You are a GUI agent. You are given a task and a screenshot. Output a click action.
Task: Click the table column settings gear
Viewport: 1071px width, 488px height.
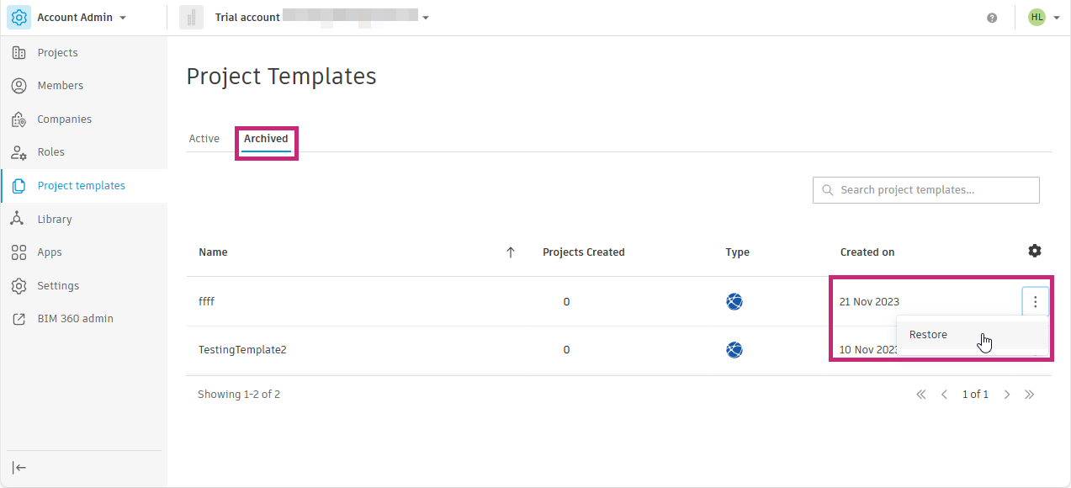click(x=1035, y=251)
